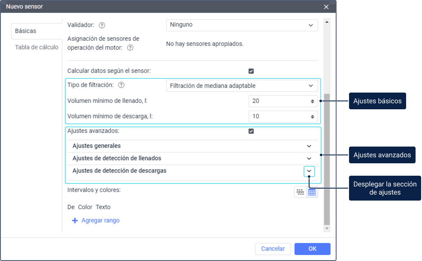The width and height of the screenshot is (422, 261).
Task: Open the Validador dropdown
Action: 242,25
